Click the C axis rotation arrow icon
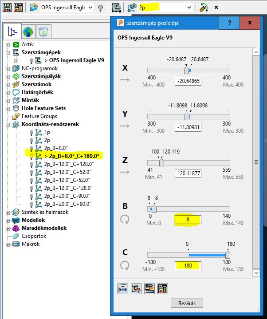The height and width of the screenshot is (319, 267). click(x=125, y=265)
